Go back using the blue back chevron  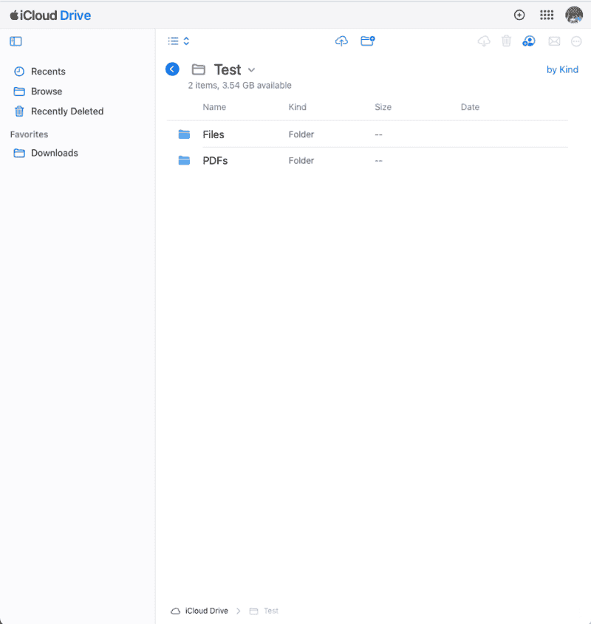[x=172, y=69]
